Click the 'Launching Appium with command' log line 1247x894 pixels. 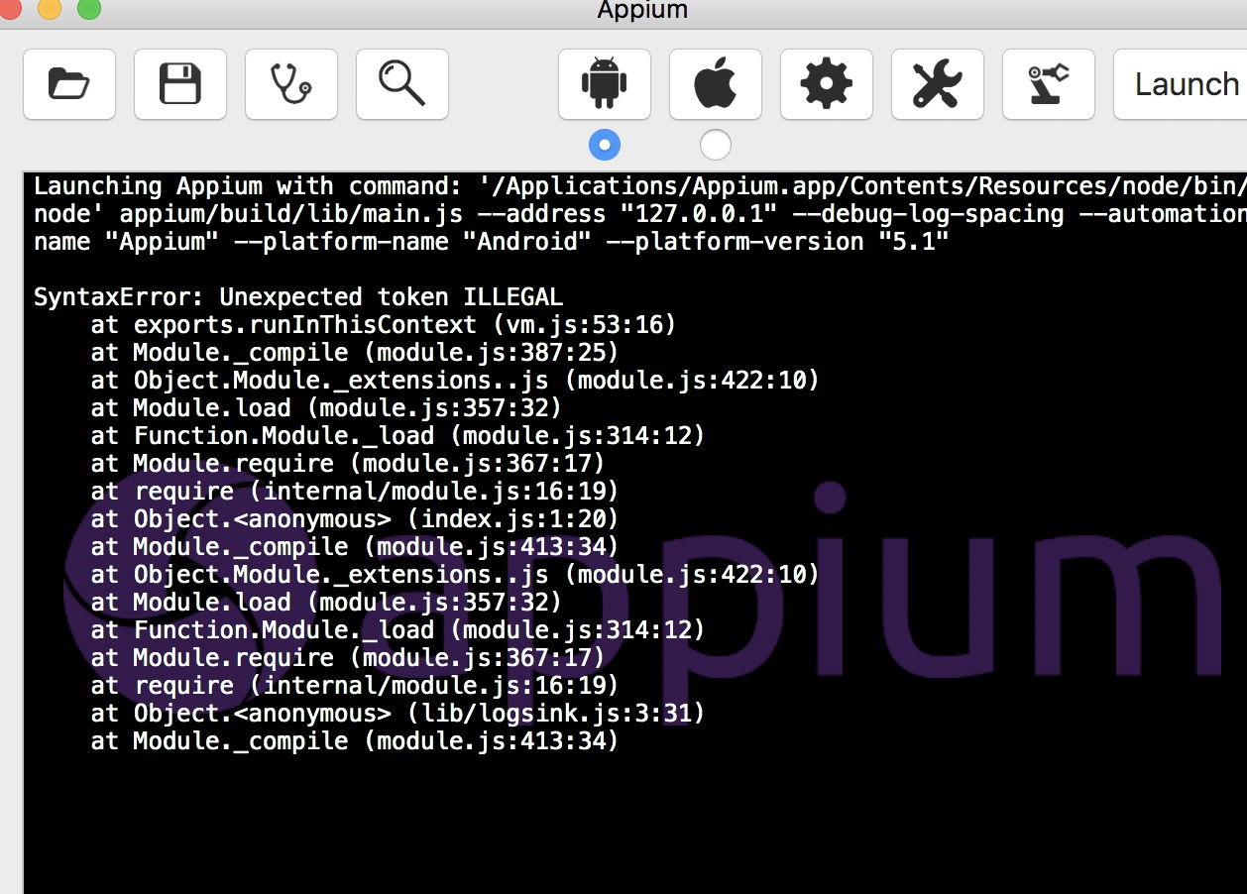(640, 186)
